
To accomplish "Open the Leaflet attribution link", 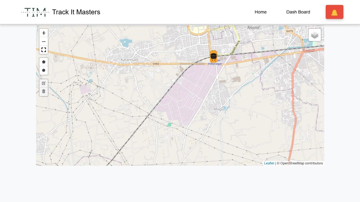I will pyautogui.click(x=269, y=163).
